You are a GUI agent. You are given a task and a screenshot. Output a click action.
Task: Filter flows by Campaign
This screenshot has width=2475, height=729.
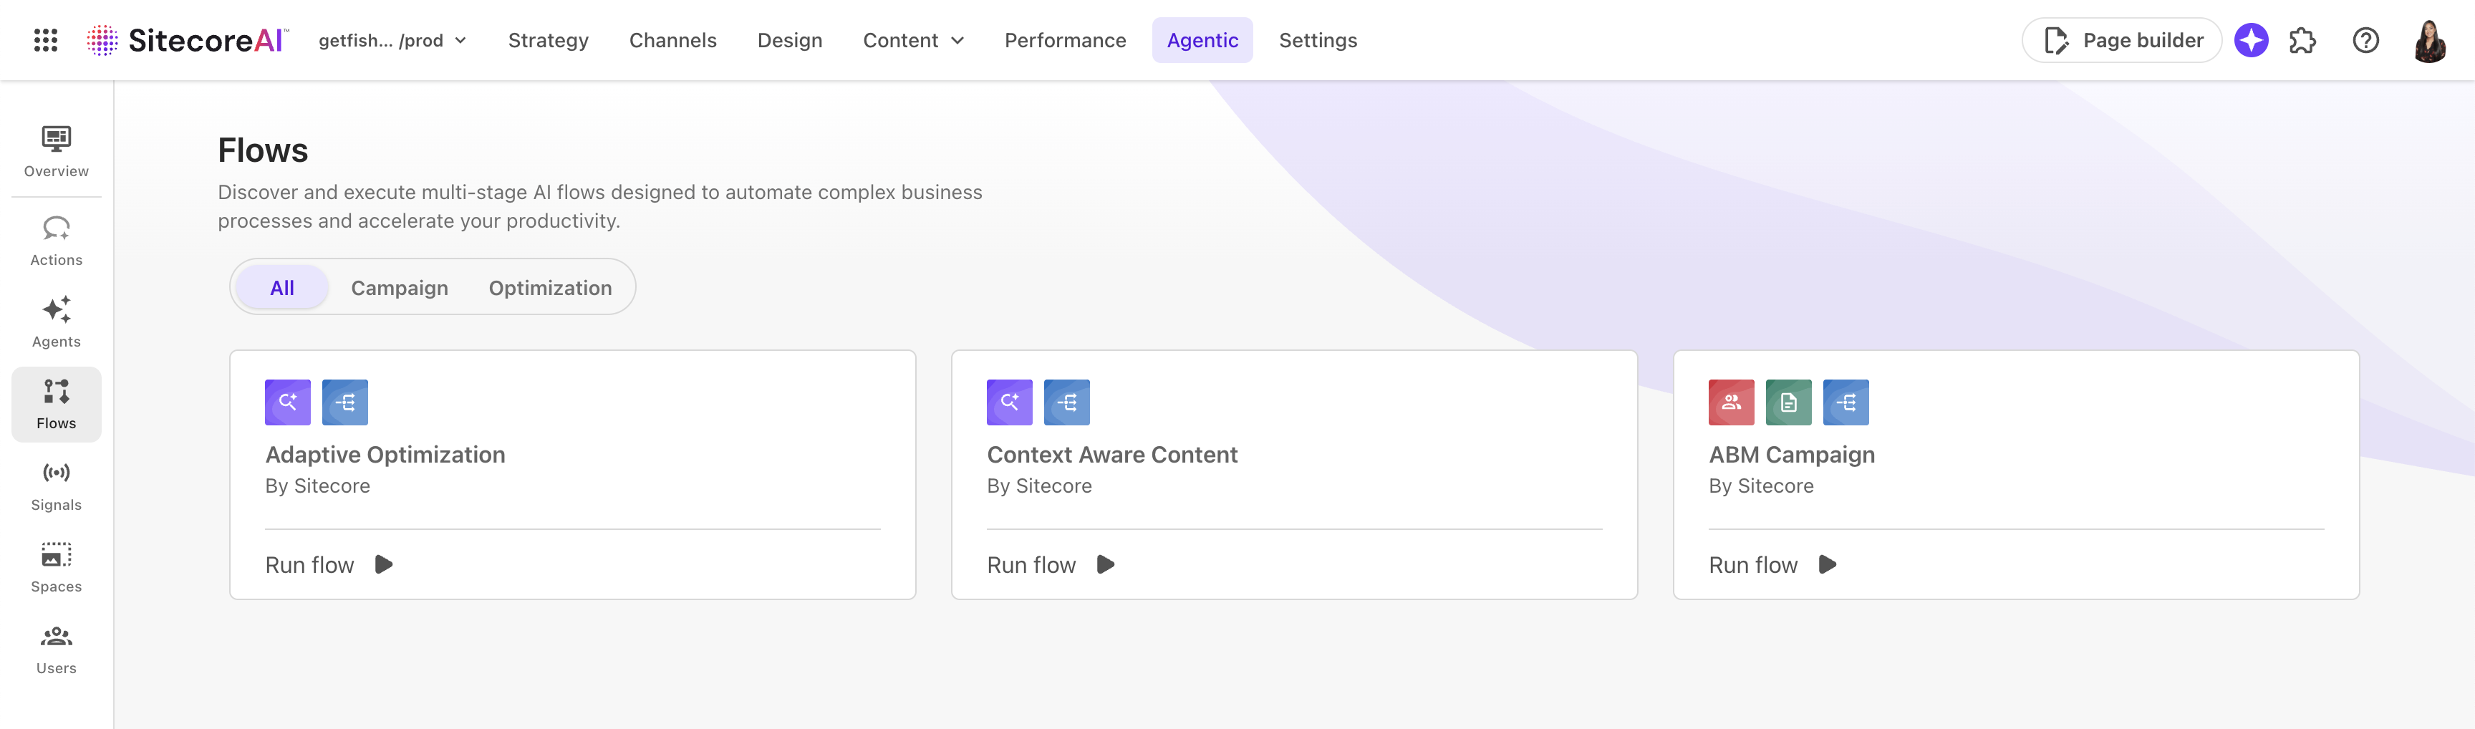[399, 286]
